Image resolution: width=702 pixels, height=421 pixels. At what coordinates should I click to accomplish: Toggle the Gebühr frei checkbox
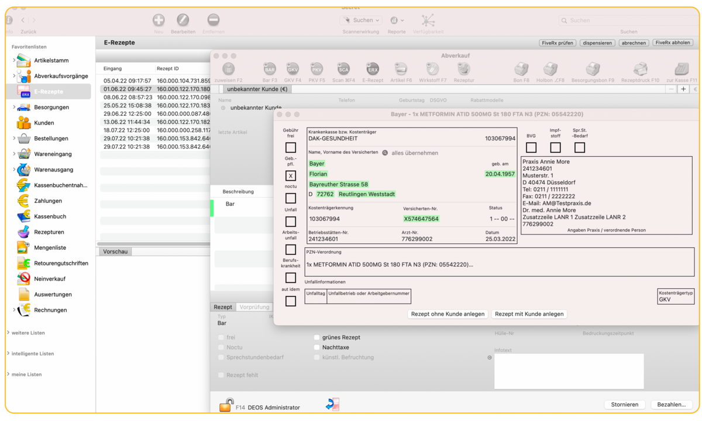coord(291,147)
